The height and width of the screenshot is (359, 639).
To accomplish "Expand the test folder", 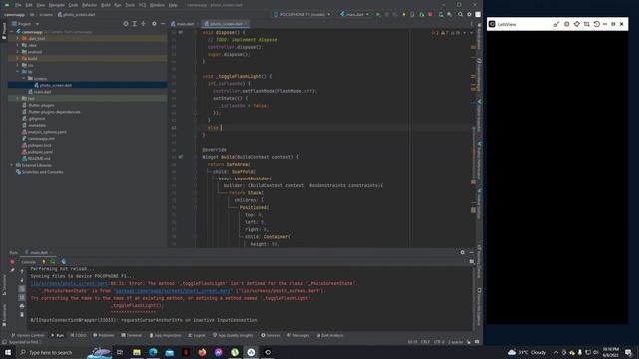I will [x=18, y=98].
